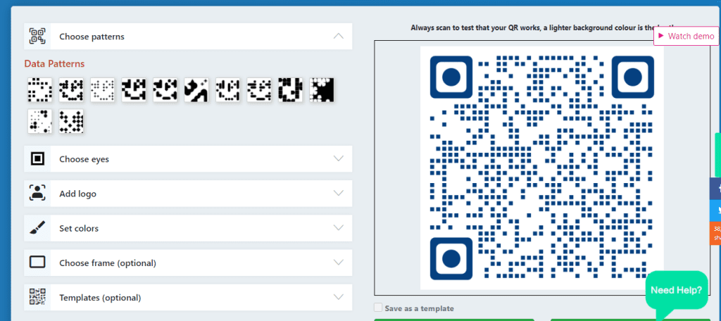Click the QR code preview image
Image resolution: width=721 pixels, height=321 pixels.
tap(541, 168)
